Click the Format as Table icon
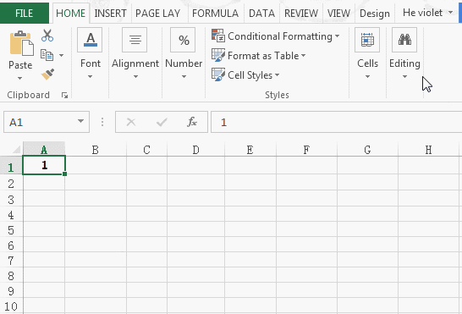Screen dimensions: 462x314 click(x=218, y=55)
